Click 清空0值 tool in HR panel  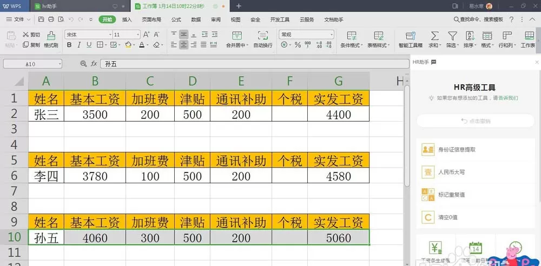tap(476, 217)
